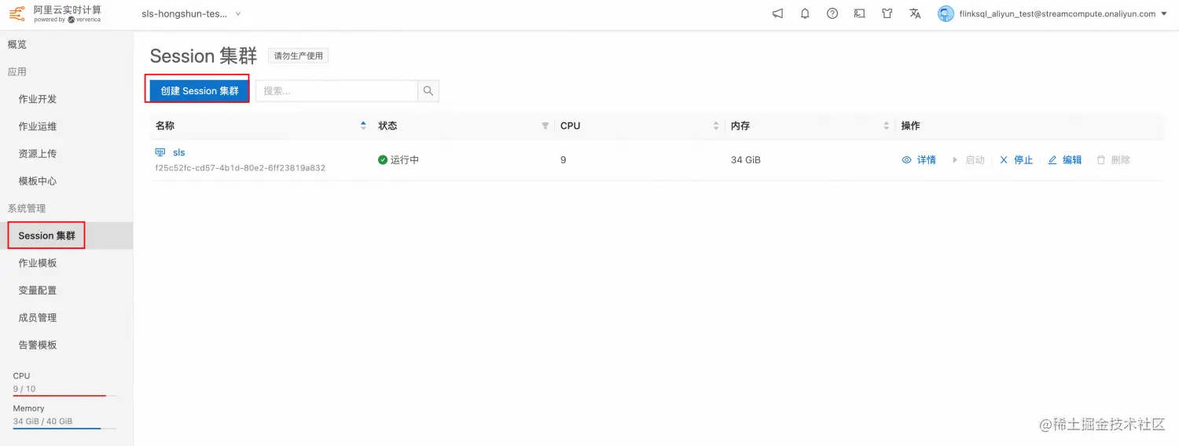Screen dimensions: 1179x446
Task: Open the sls cluster link
Action: coord(179,152)
